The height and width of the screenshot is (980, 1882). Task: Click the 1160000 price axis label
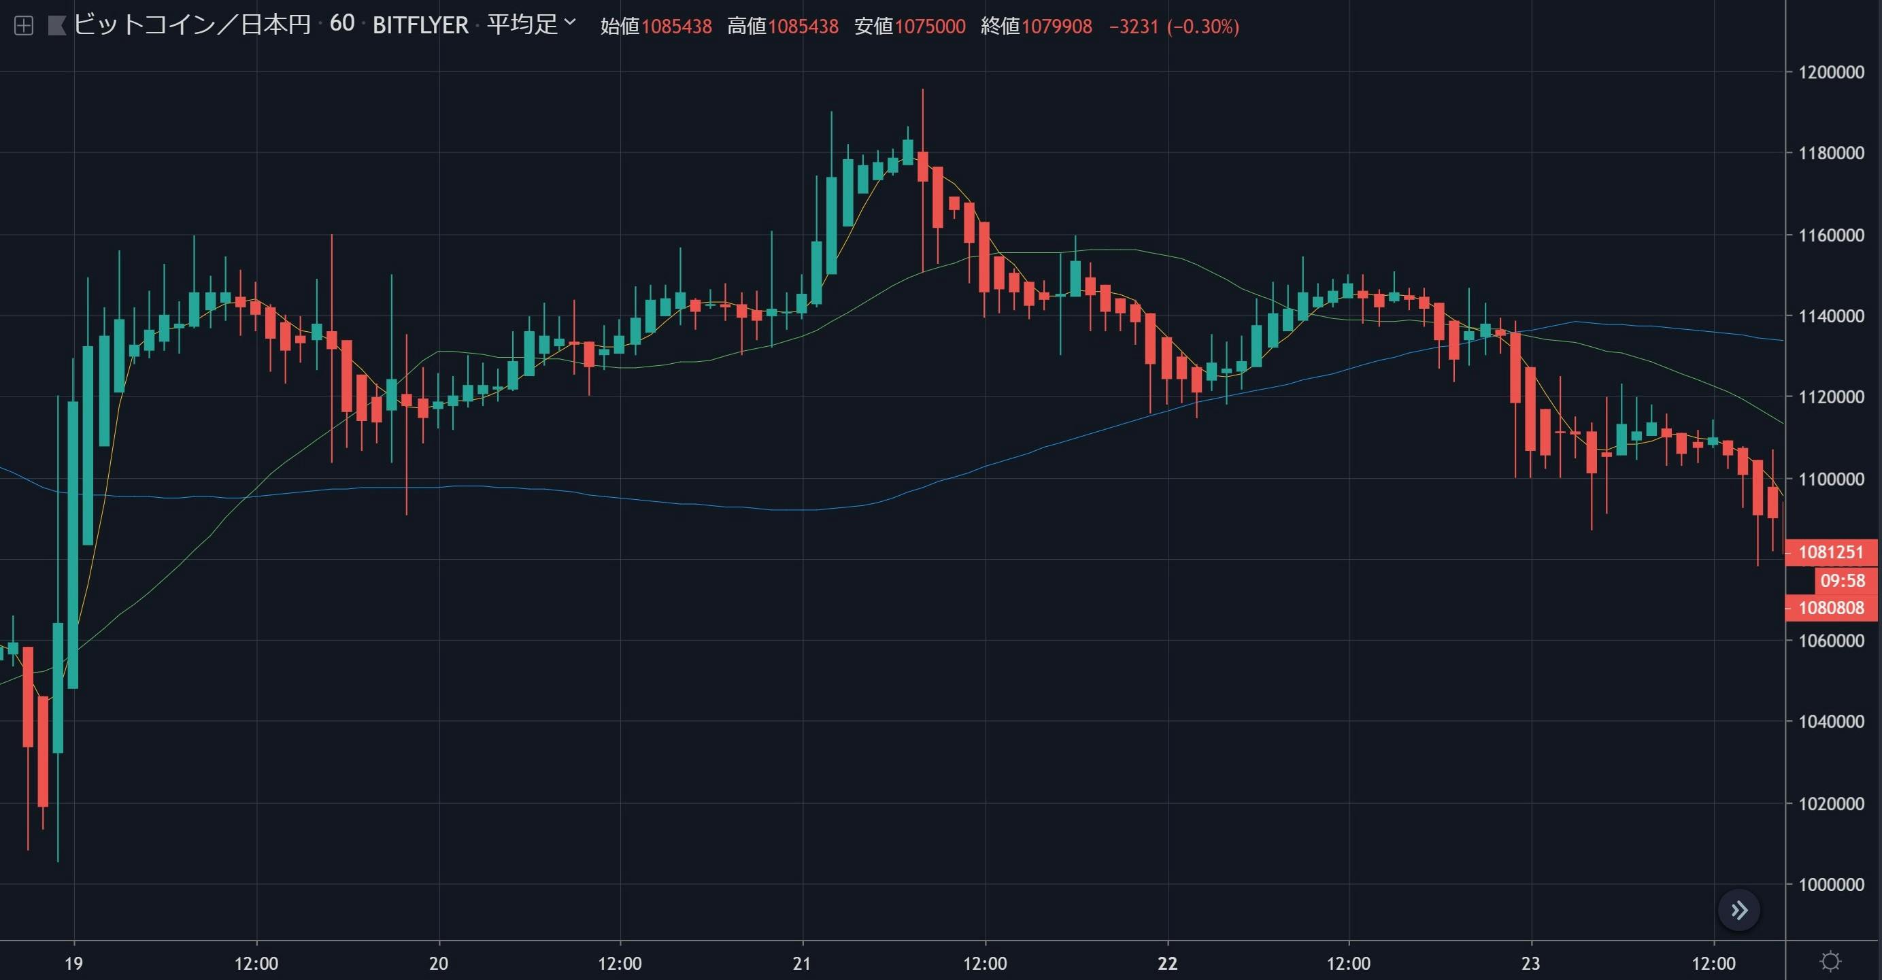(x=1831, y=235)
